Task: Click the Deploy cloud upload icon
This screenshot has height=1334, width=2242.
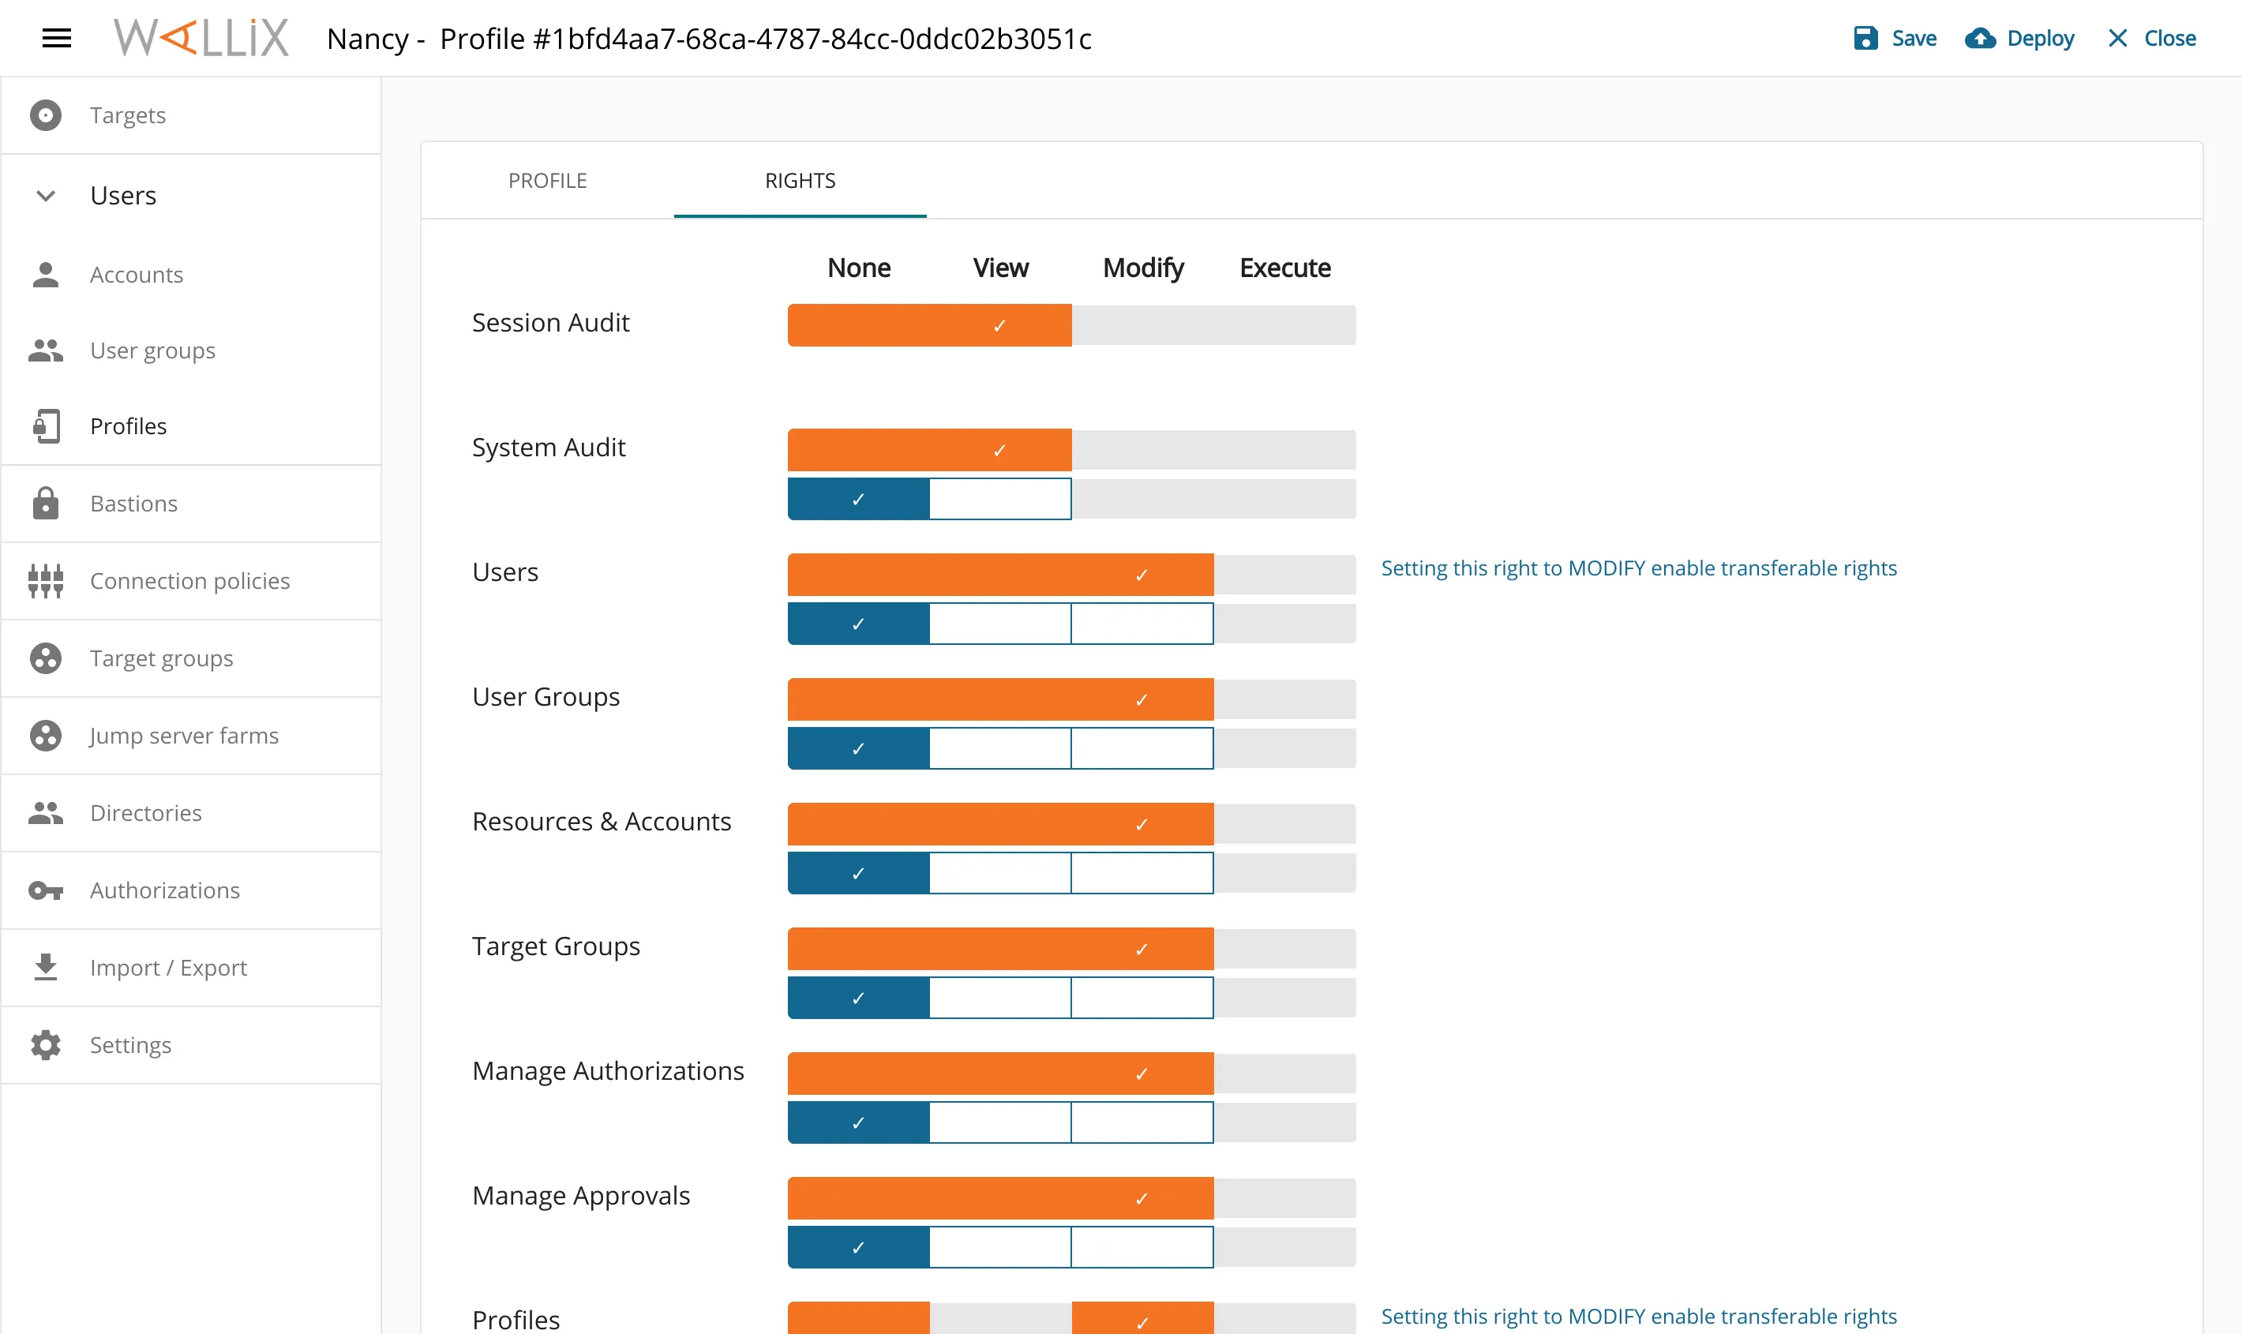Action: 1979,38
